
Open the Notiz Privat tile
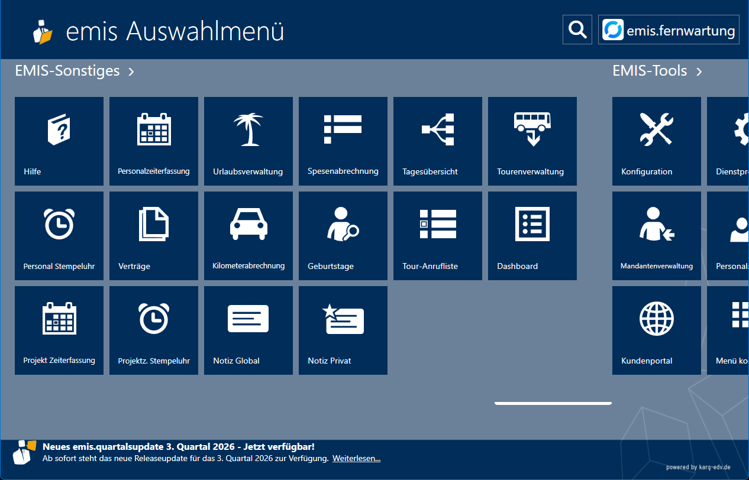343,330
